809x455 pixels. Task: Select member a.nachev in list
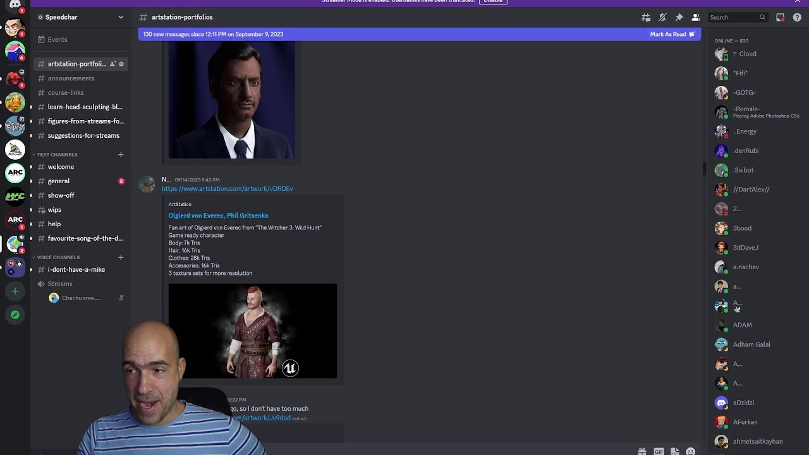[755, 267]
